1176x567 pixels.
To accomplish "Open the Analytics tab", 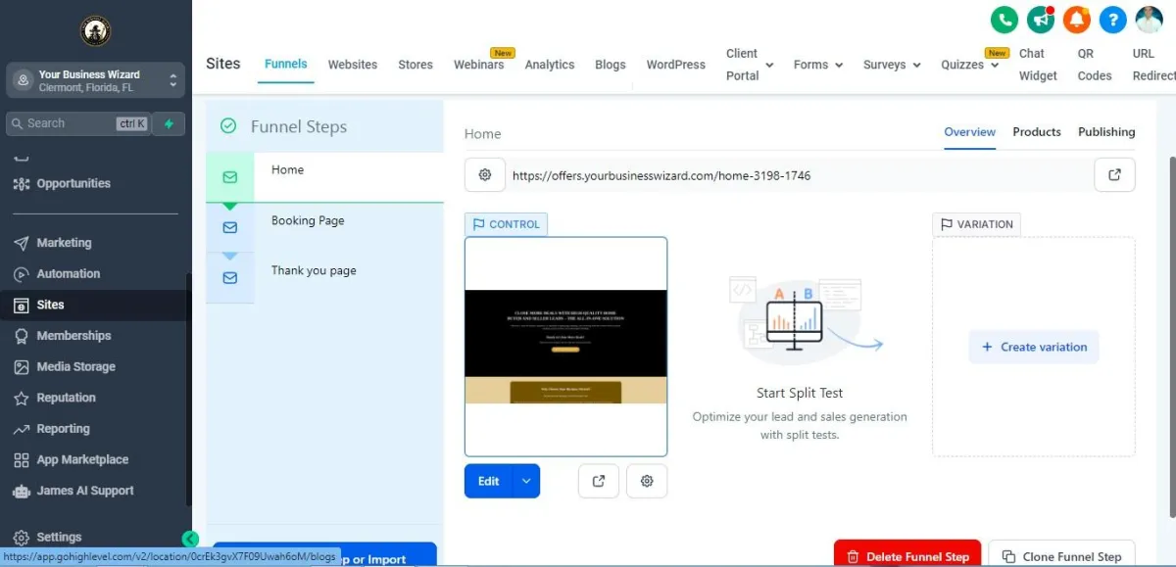I will coord(550,65).
